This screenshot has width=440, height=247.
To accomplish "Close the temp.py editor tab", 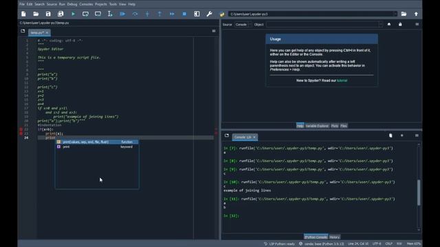I will pos(47,33).
